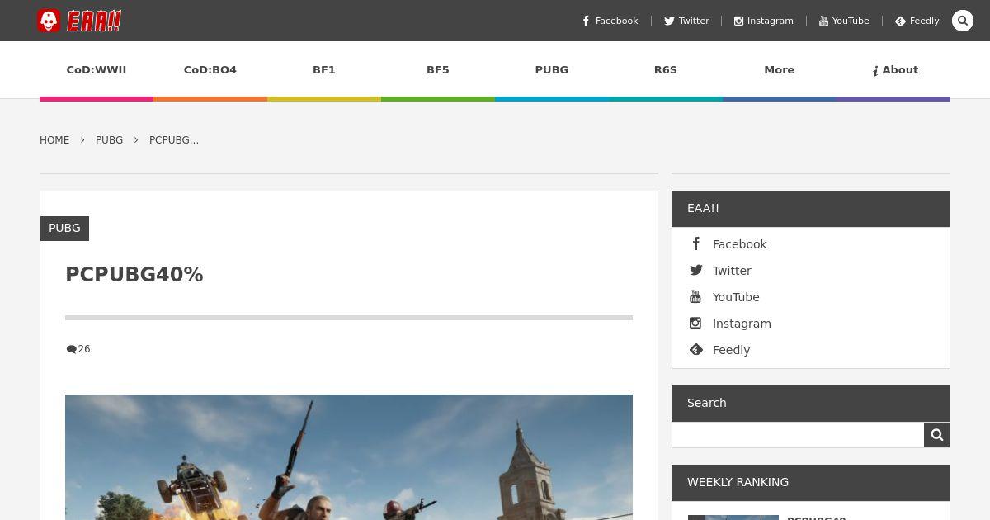The image size is (990, 520).
Task: Open sidebar Instagram text link
Action: [742, 324]
